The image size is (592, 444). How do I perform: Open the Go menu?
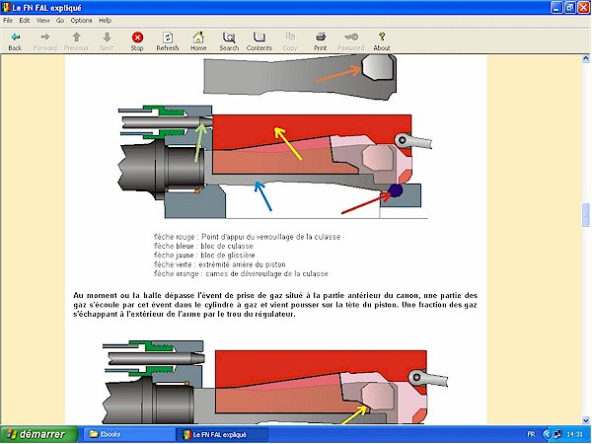(x=60, y=21)
